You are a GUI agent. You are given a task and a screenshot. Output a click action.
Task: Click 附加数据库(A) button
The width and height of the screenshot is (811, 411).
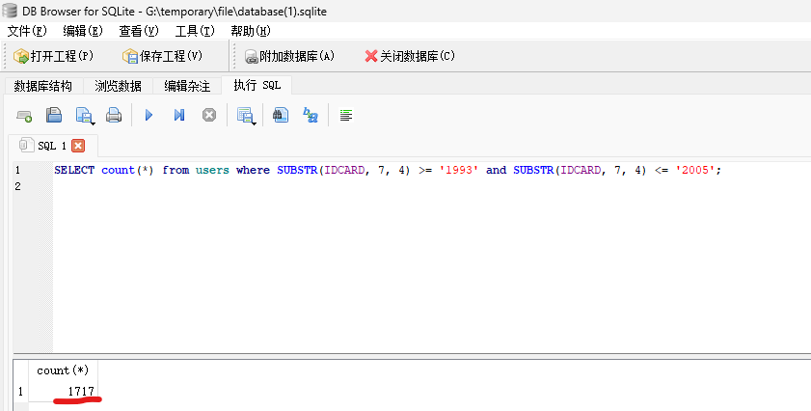[289, 56]
